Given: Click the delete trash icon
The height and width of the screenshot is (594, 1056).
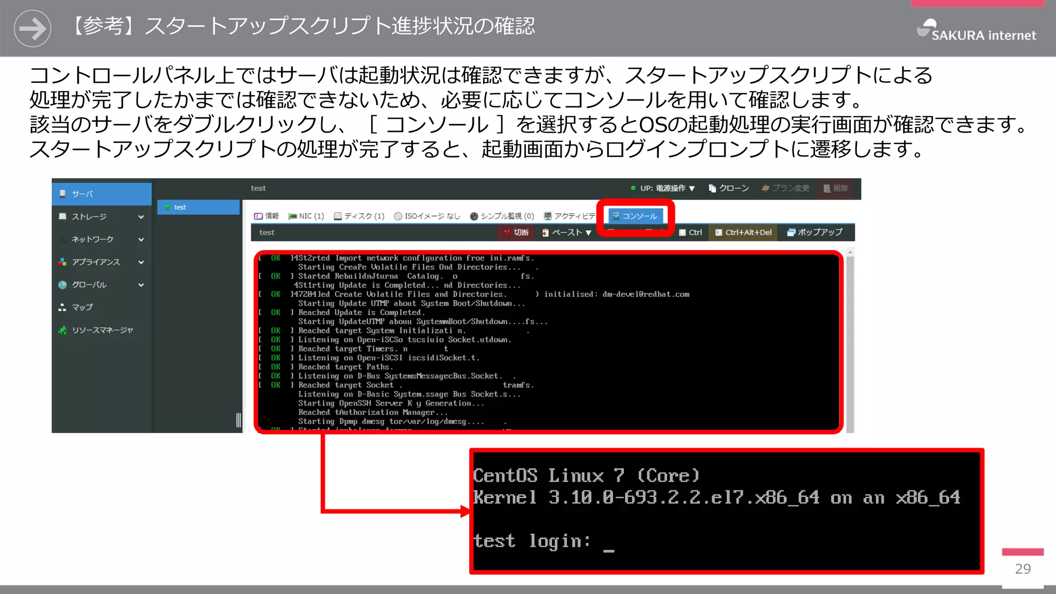Looking at the screenshot, I should pos(827,188).
